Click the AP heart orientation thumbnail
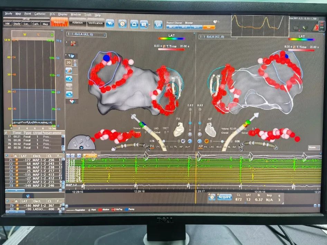This screenshot has width=327, height=245. 211,130
